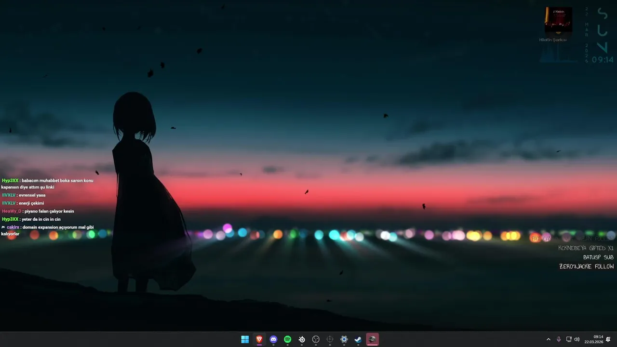Open the blue gear app in taskbar
617x347 pixels.
coord(344,339)
